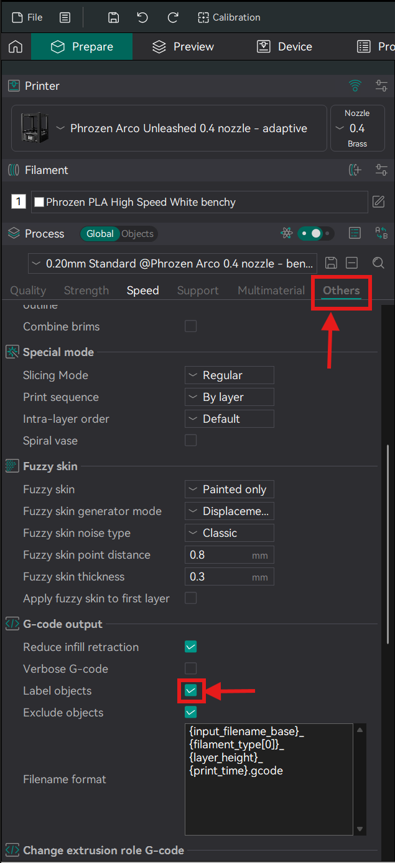Enable the Combine brims checkbox

[x=191, y=326]
